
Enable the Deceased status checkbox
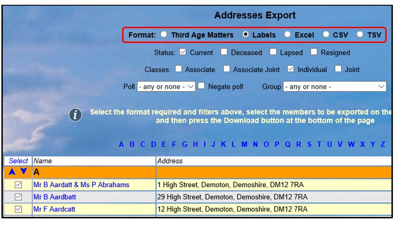point(224,52)
